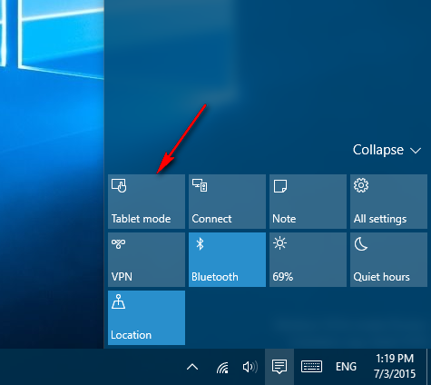
Task: Click the Note sticky icon
Action: (x=280, y=186)
